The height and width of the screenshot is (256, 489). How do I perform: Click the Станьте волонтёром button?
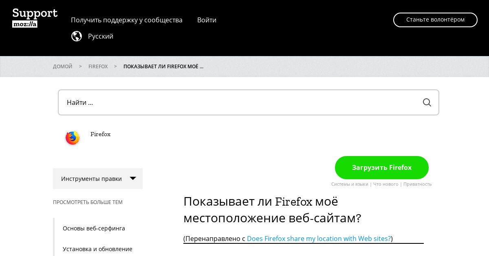(x=435, y=20)
